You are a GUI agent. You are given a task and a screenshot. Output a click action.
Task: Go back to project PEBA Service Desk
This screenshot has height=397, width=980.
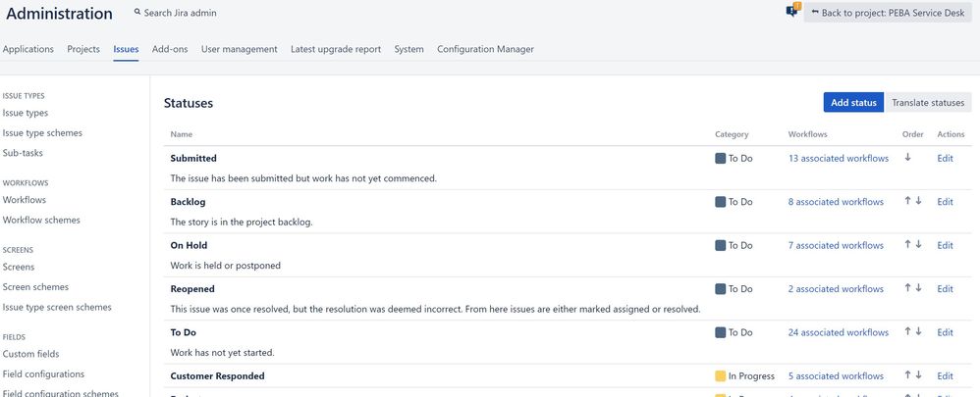(888, 13)
